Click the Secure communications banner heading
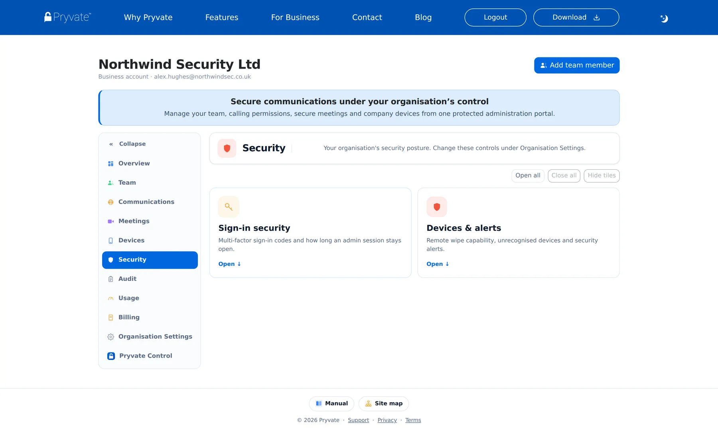The image size is (718, 433). [359, 102]
